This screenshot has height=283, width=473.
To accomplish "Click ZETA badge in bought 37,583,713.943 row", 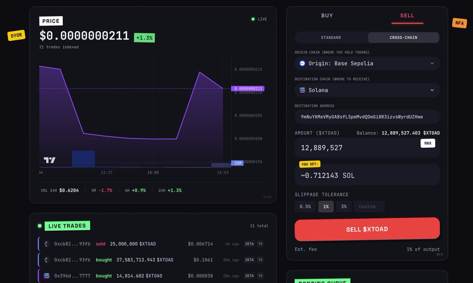I will pos(249,260).
